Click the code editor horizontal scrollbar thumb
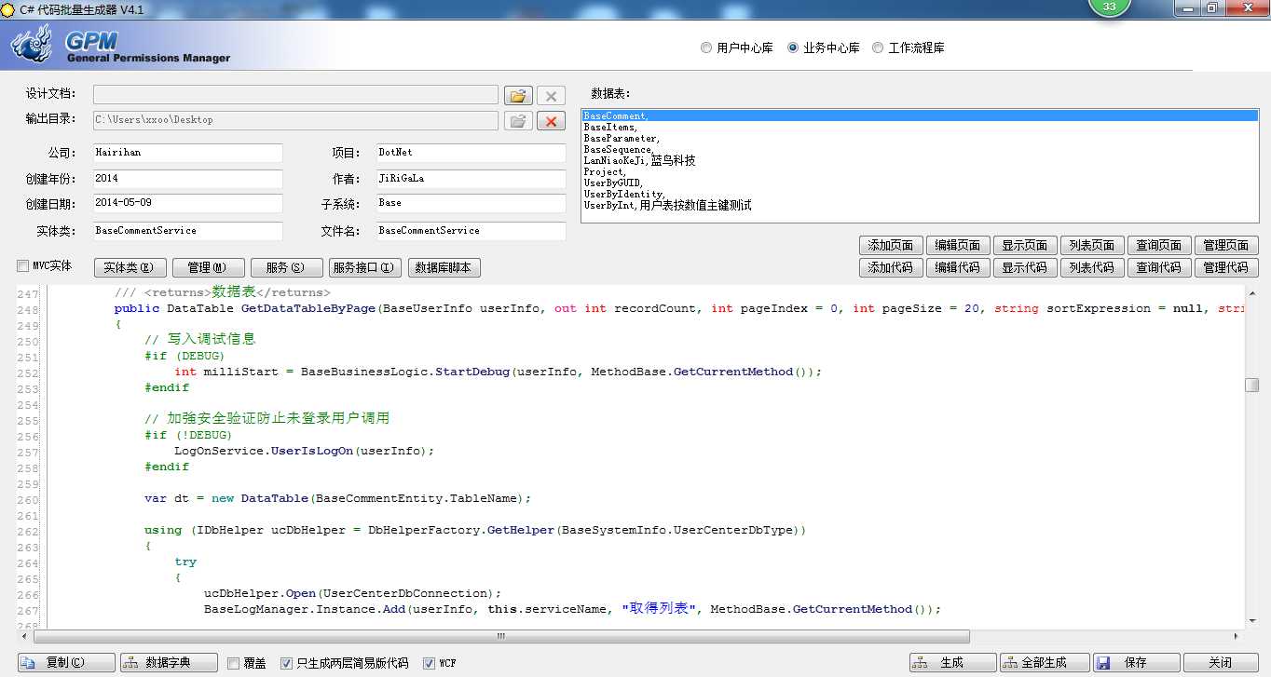 click(501, 637)
